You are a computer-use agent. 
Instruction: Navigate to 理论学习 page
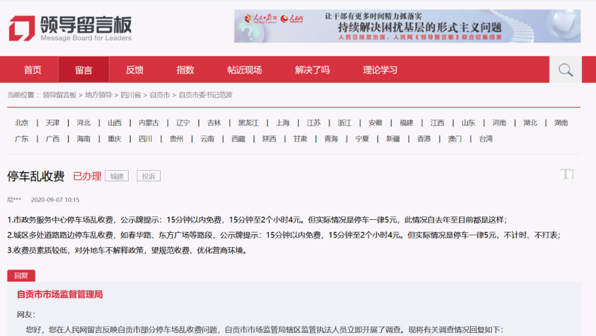coord(380,70)
